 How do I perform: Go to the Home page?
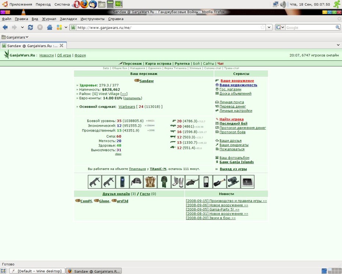coord(50,27)
